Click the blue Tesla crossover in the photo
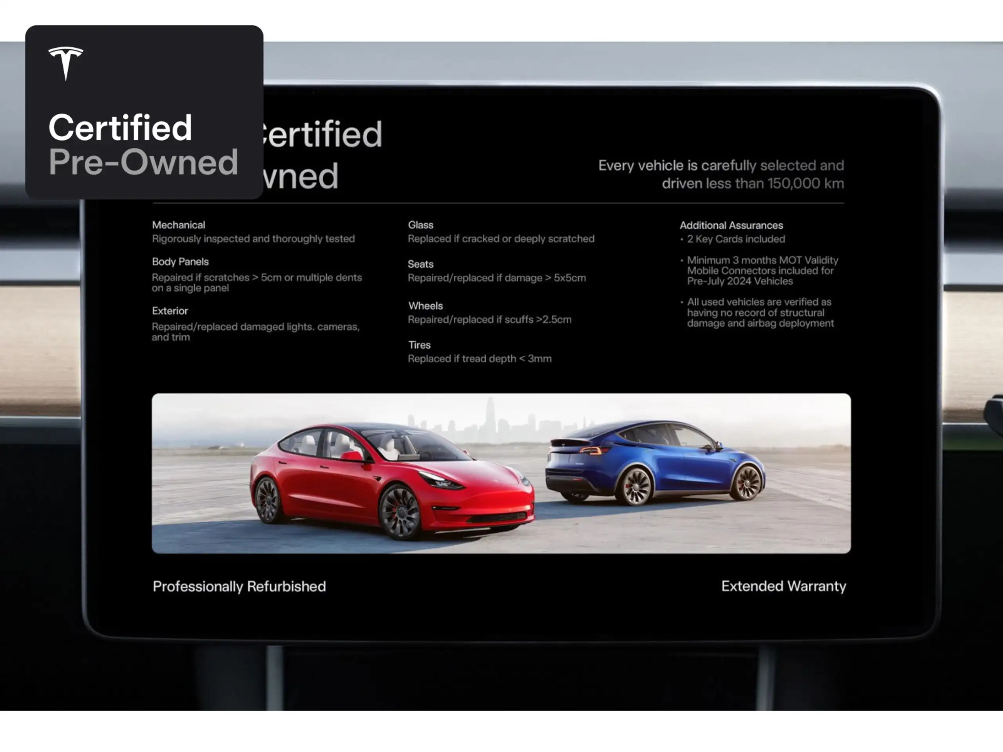The image size is (1003, 752). [655, 462]
